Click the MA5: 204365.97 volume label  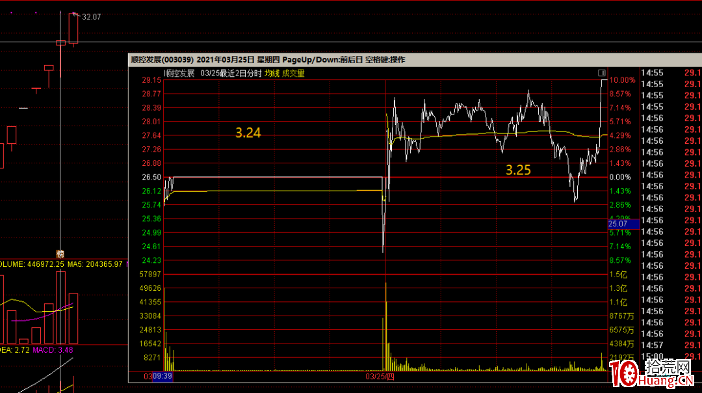(x=96, y=264)
